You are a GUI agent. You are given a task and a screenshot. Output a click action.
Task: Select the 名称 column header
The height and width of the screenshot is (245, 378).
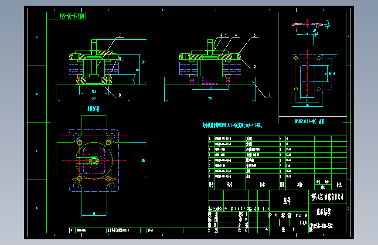point(262,185)
